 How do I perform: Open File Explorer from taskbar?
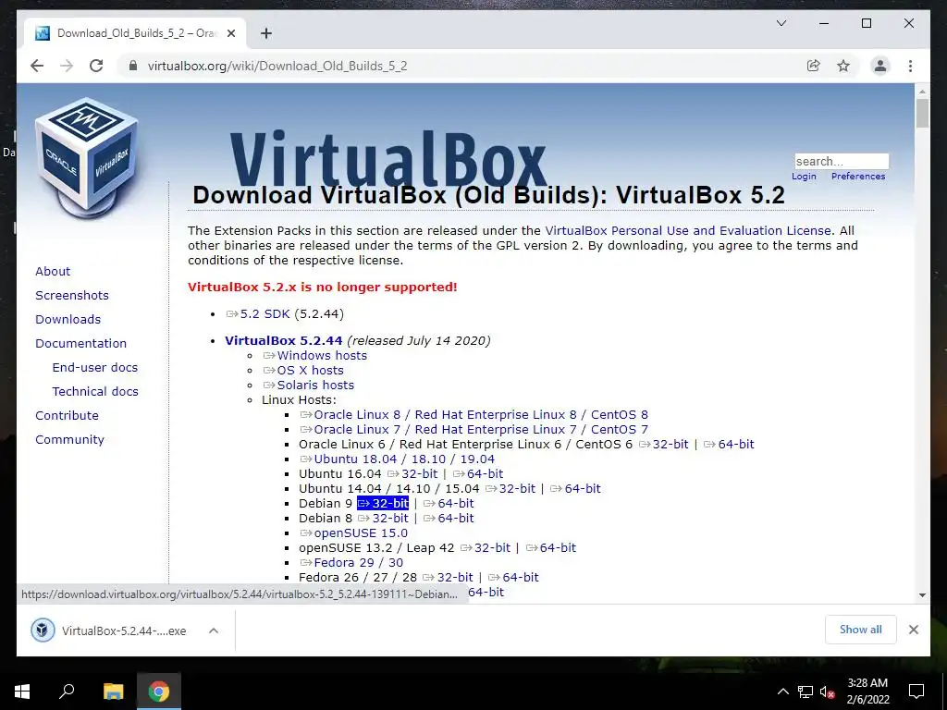pyautogui.click(x=113, y=691)
